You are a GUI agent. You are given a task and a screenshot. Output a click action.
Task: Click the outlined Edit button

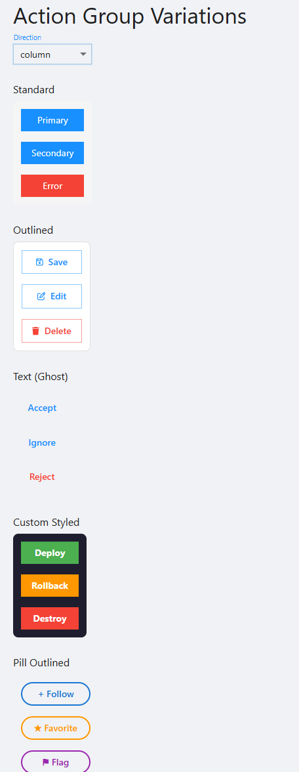(x=52, y=297)
